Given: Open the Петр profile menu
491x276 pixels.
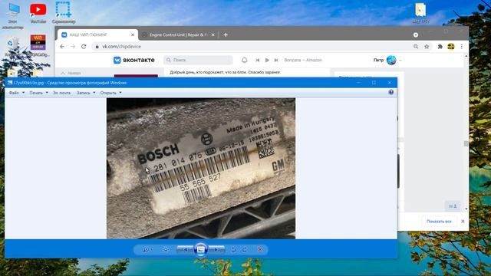Looking at the screenshot, I should 387,60.
